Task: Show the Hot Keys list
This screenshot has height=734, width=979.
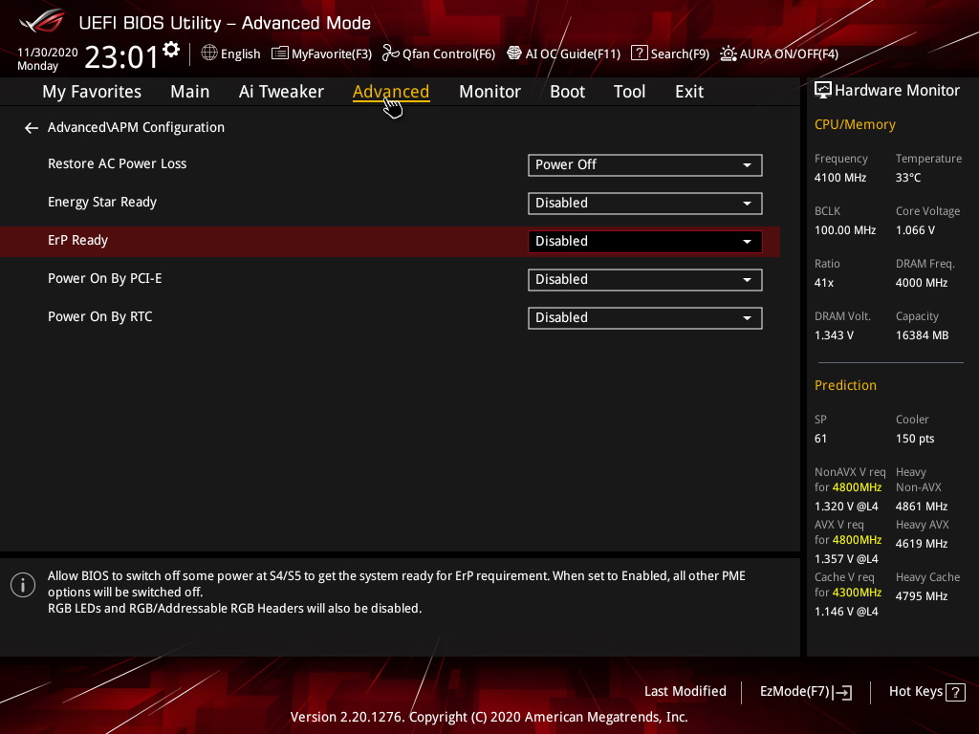Action: 926,692
